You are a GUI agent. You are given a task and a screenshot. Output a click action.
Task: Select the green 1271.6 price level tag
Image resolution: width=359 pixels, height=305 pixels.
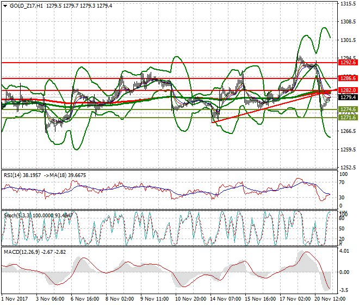tap(347, 117)
